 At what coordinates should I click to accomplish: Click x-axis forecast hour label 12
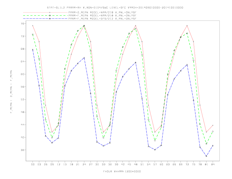(x=59, y=164)
